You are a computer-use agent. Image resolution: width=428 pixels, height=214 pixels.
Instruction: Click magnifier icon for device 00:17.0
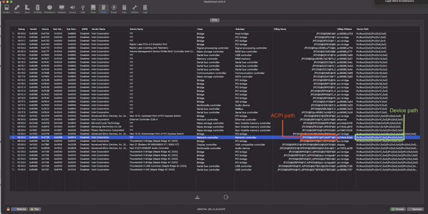point(13,76)
